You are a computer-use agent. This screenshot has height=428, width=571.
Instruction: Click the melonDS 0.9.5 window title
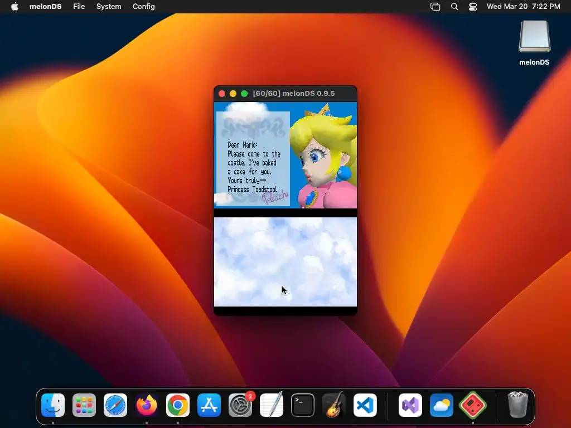293,94
